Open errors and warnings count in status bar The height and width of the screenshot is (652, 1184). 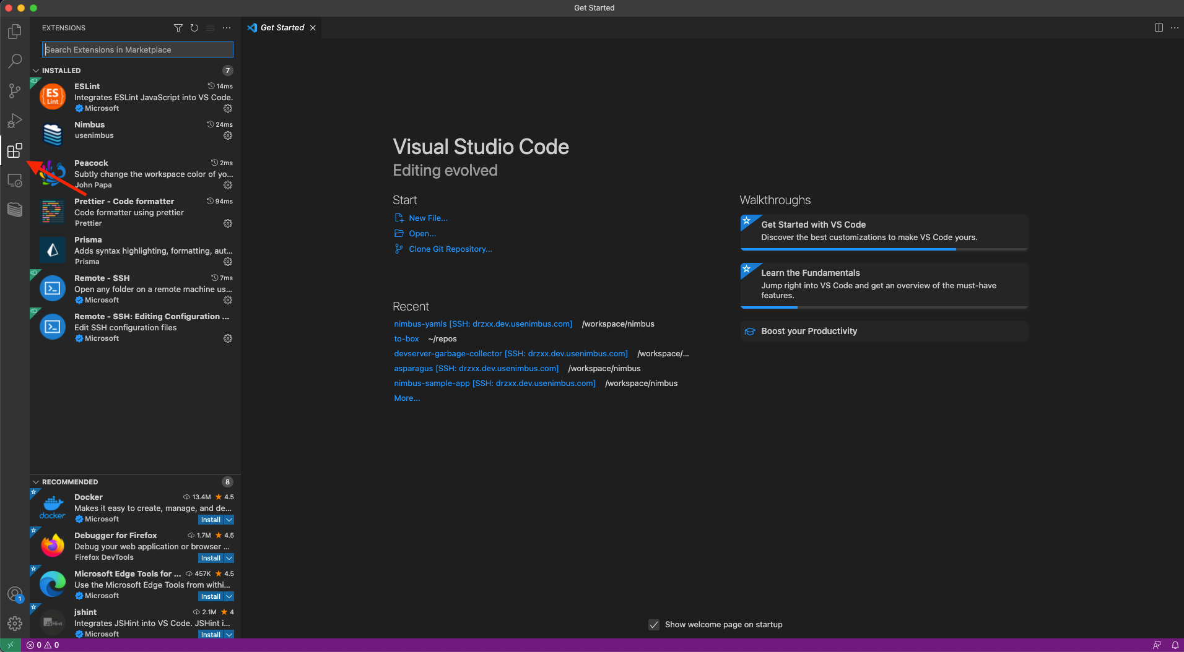tap(43, 645)
